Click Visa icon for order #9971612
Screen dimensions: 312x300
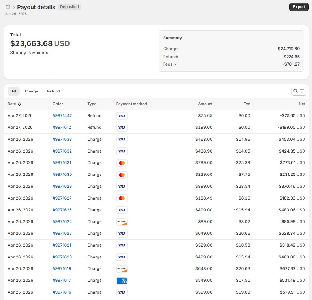(122, 128)
